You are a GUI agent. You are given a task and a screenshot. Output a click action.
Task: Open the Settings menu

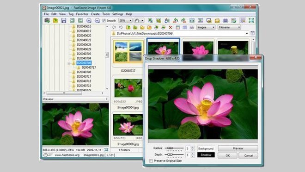click(x=118, y=14)
